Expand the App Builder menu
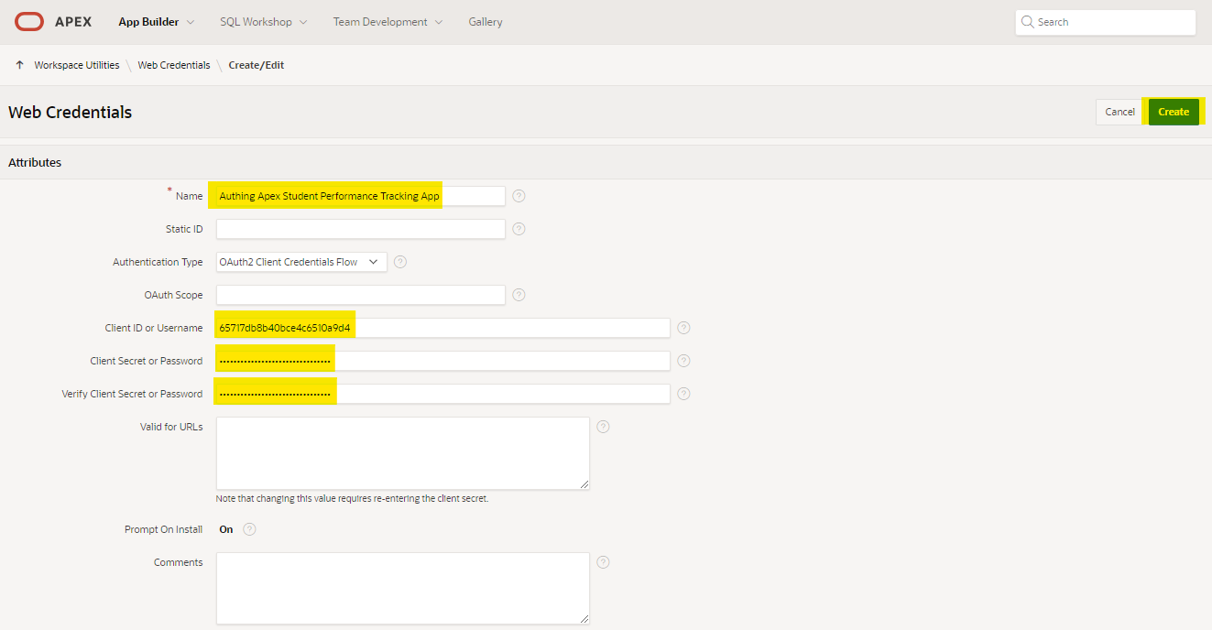Image resolution: width=1212 pixels, height=630 pixels. click(x=156, y=22)
